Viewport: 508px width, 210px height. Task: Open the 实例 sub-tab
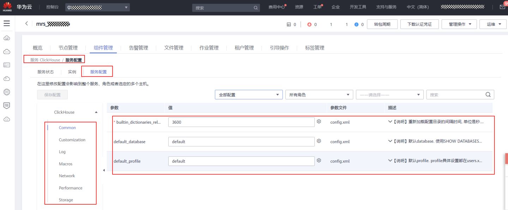[72, 72]
